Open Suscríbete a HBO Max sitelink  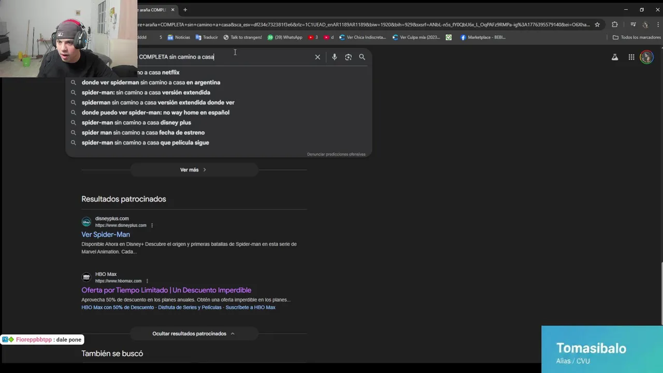point(250,307)
